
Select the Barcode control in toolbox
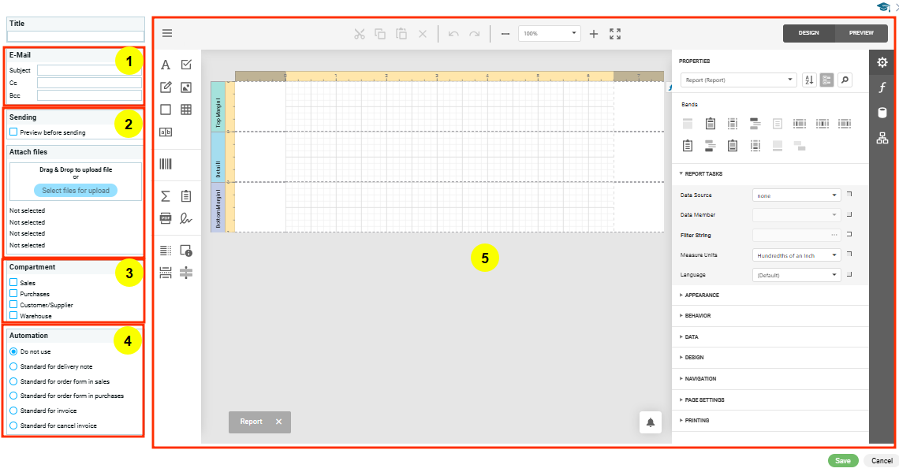166,164
